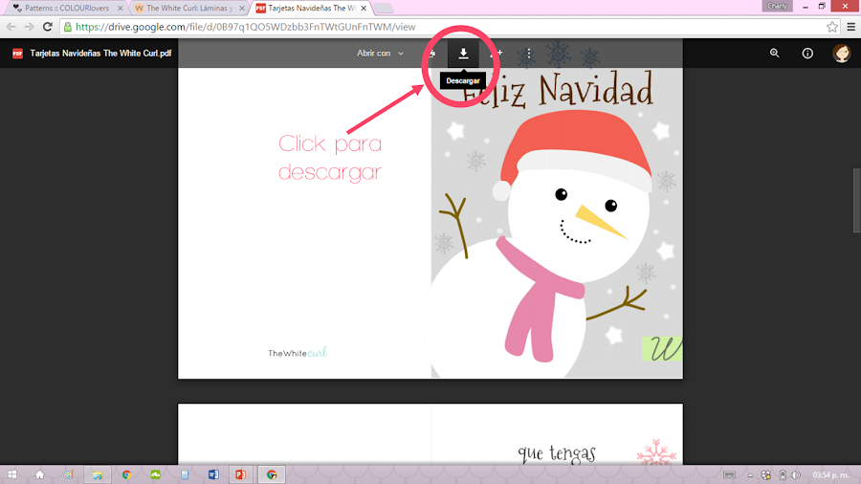Click the green cloud app icon on the taskbar

coord(155,474)
